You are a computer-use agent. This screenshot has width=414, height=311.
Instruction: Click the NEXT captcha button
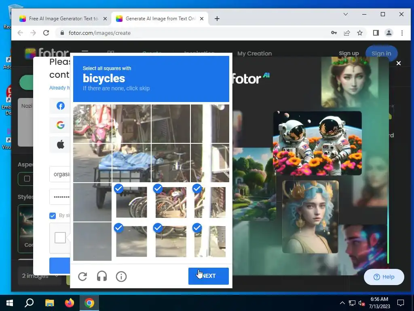[x=208, y=276]
